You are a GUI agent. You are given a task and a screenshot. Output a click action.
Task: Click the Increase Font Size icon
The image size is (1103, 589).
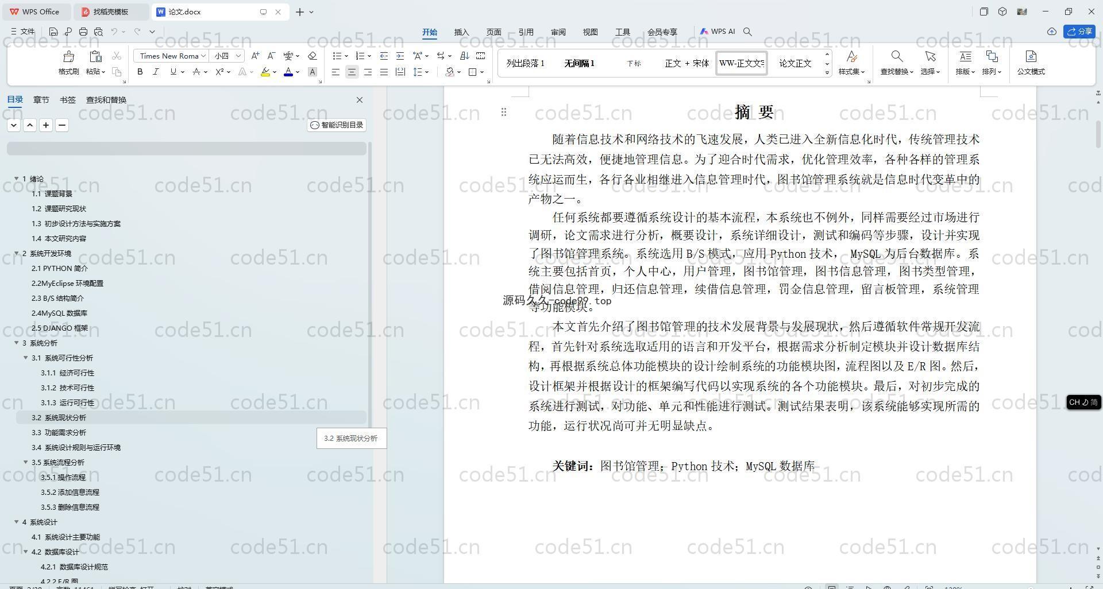[255, 56]
